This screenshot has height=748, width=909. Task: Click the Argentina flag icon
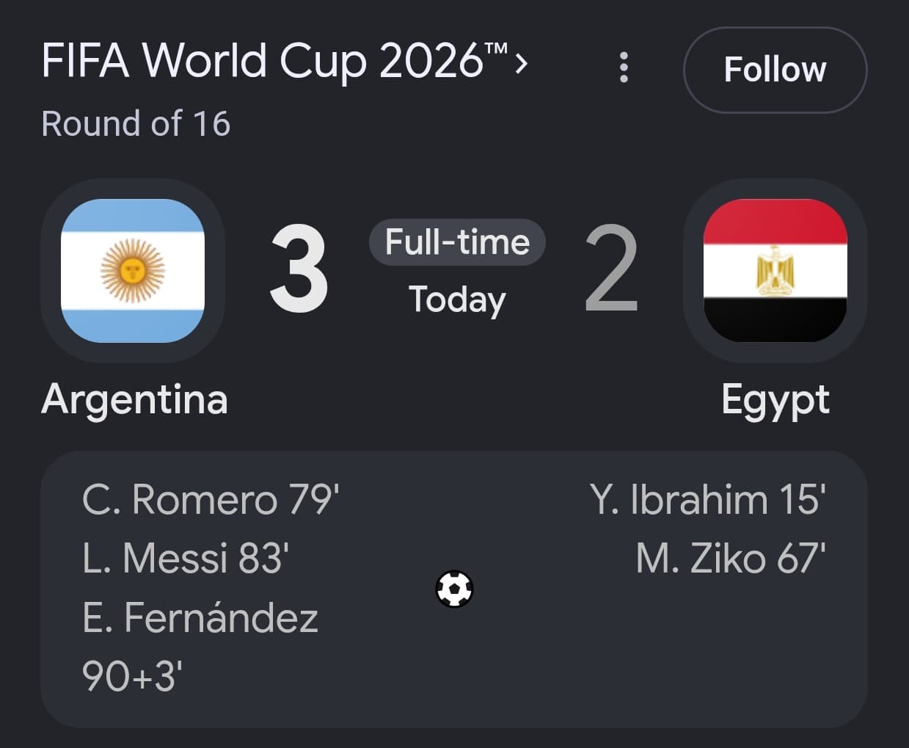tap(133, 271)
